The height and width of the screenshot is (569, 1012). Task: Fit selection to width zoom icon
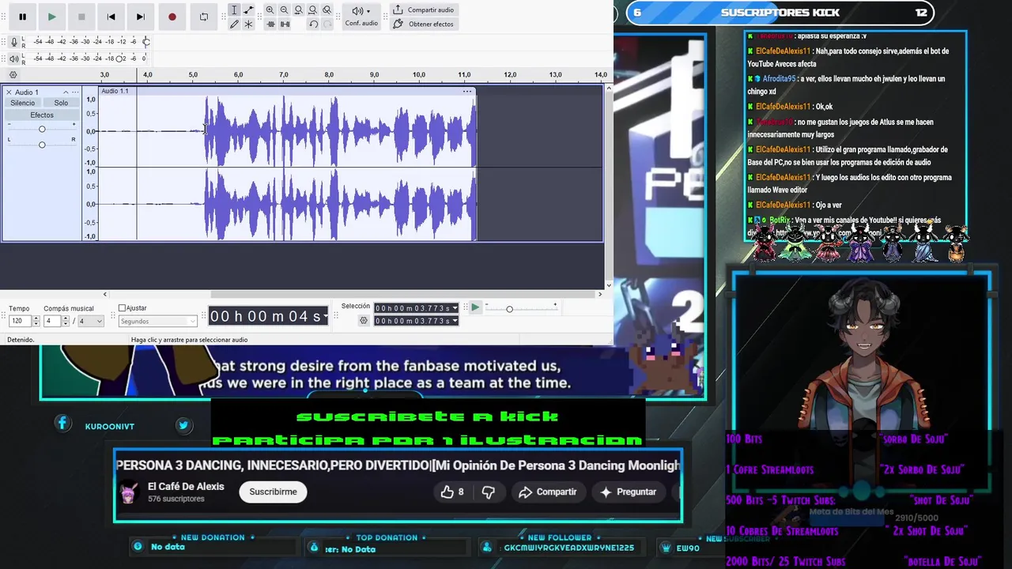coord(298,9)
